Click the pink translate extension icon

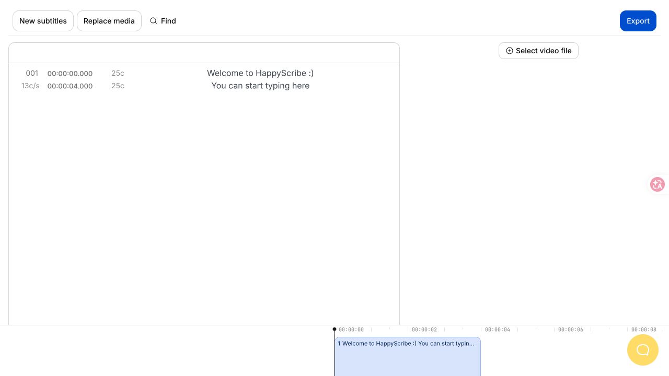point(658,184)
